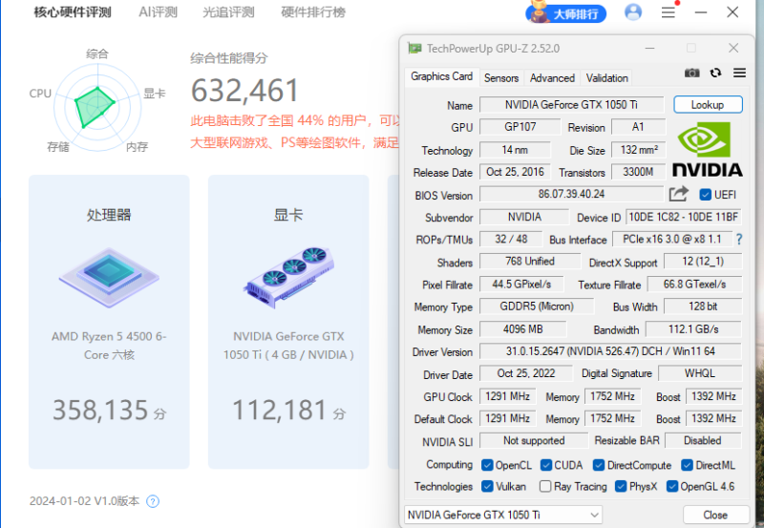
Task: Click the GPU field GP107
Action: point(520,127)
